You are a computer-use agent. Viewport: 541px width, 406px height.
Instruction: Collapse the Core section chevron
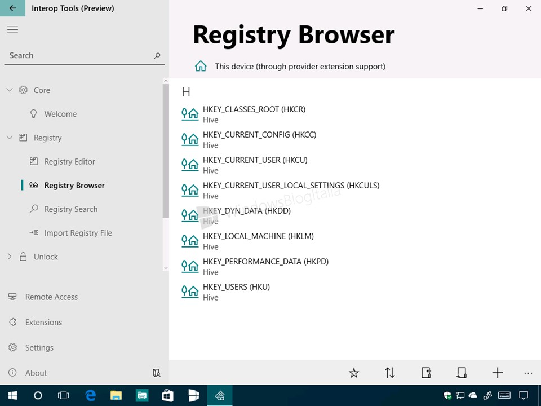[10, 90]
